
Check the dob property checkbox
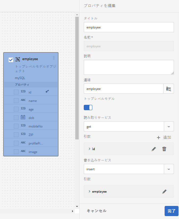[16, 118]
